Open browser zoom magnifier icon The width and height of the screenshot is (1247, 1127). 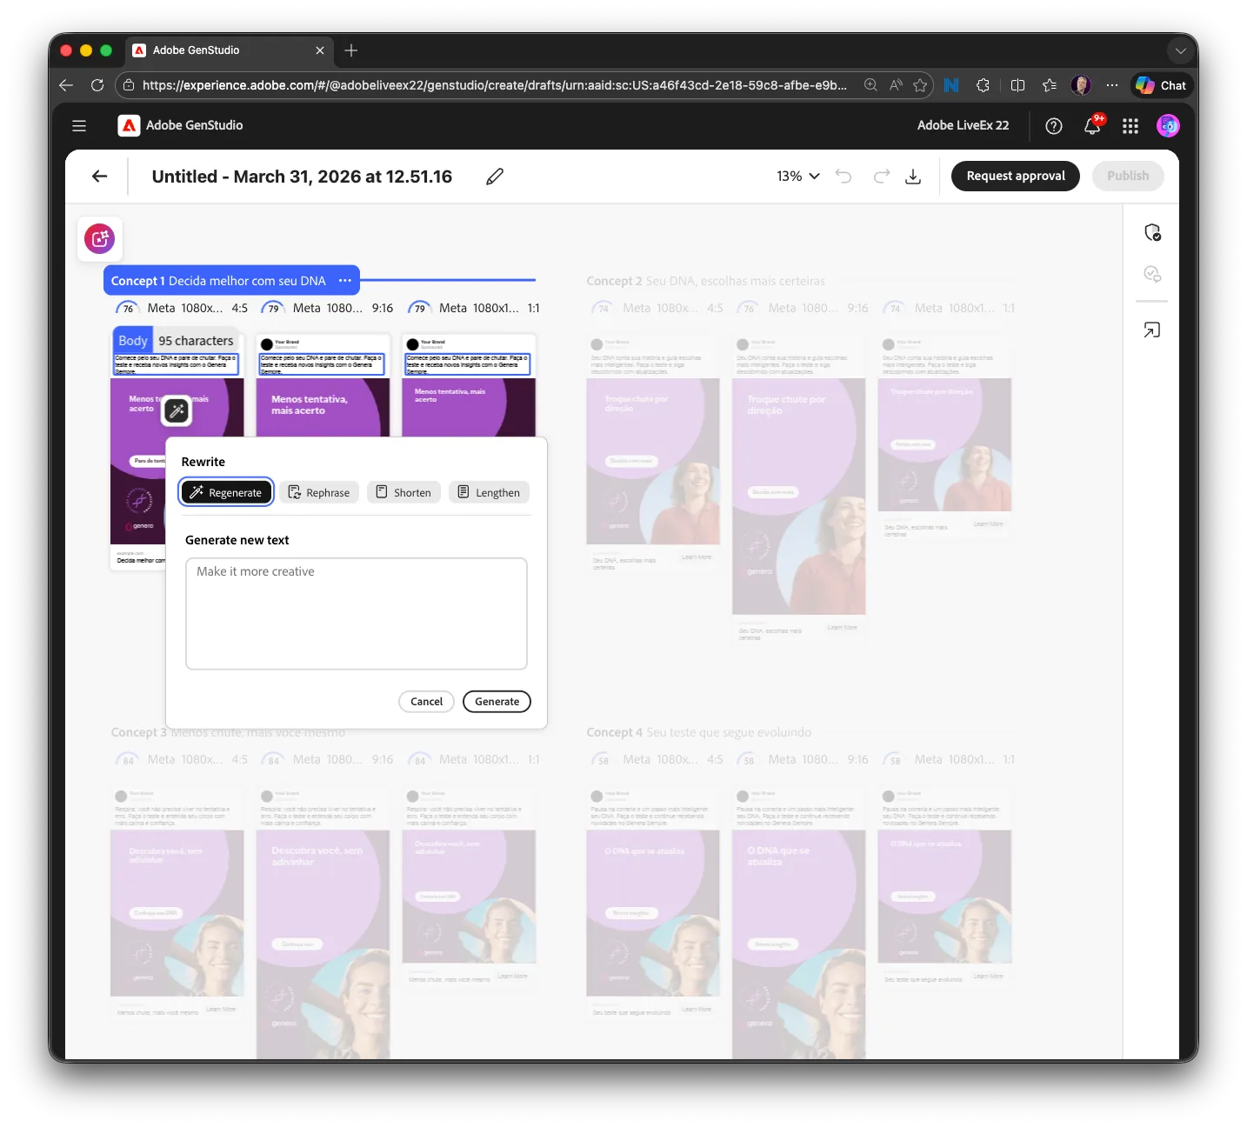(870, 85)
